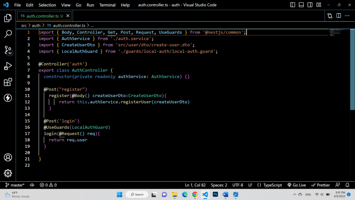
Task: Click the editor minimap preview
Action: point(337,33)
